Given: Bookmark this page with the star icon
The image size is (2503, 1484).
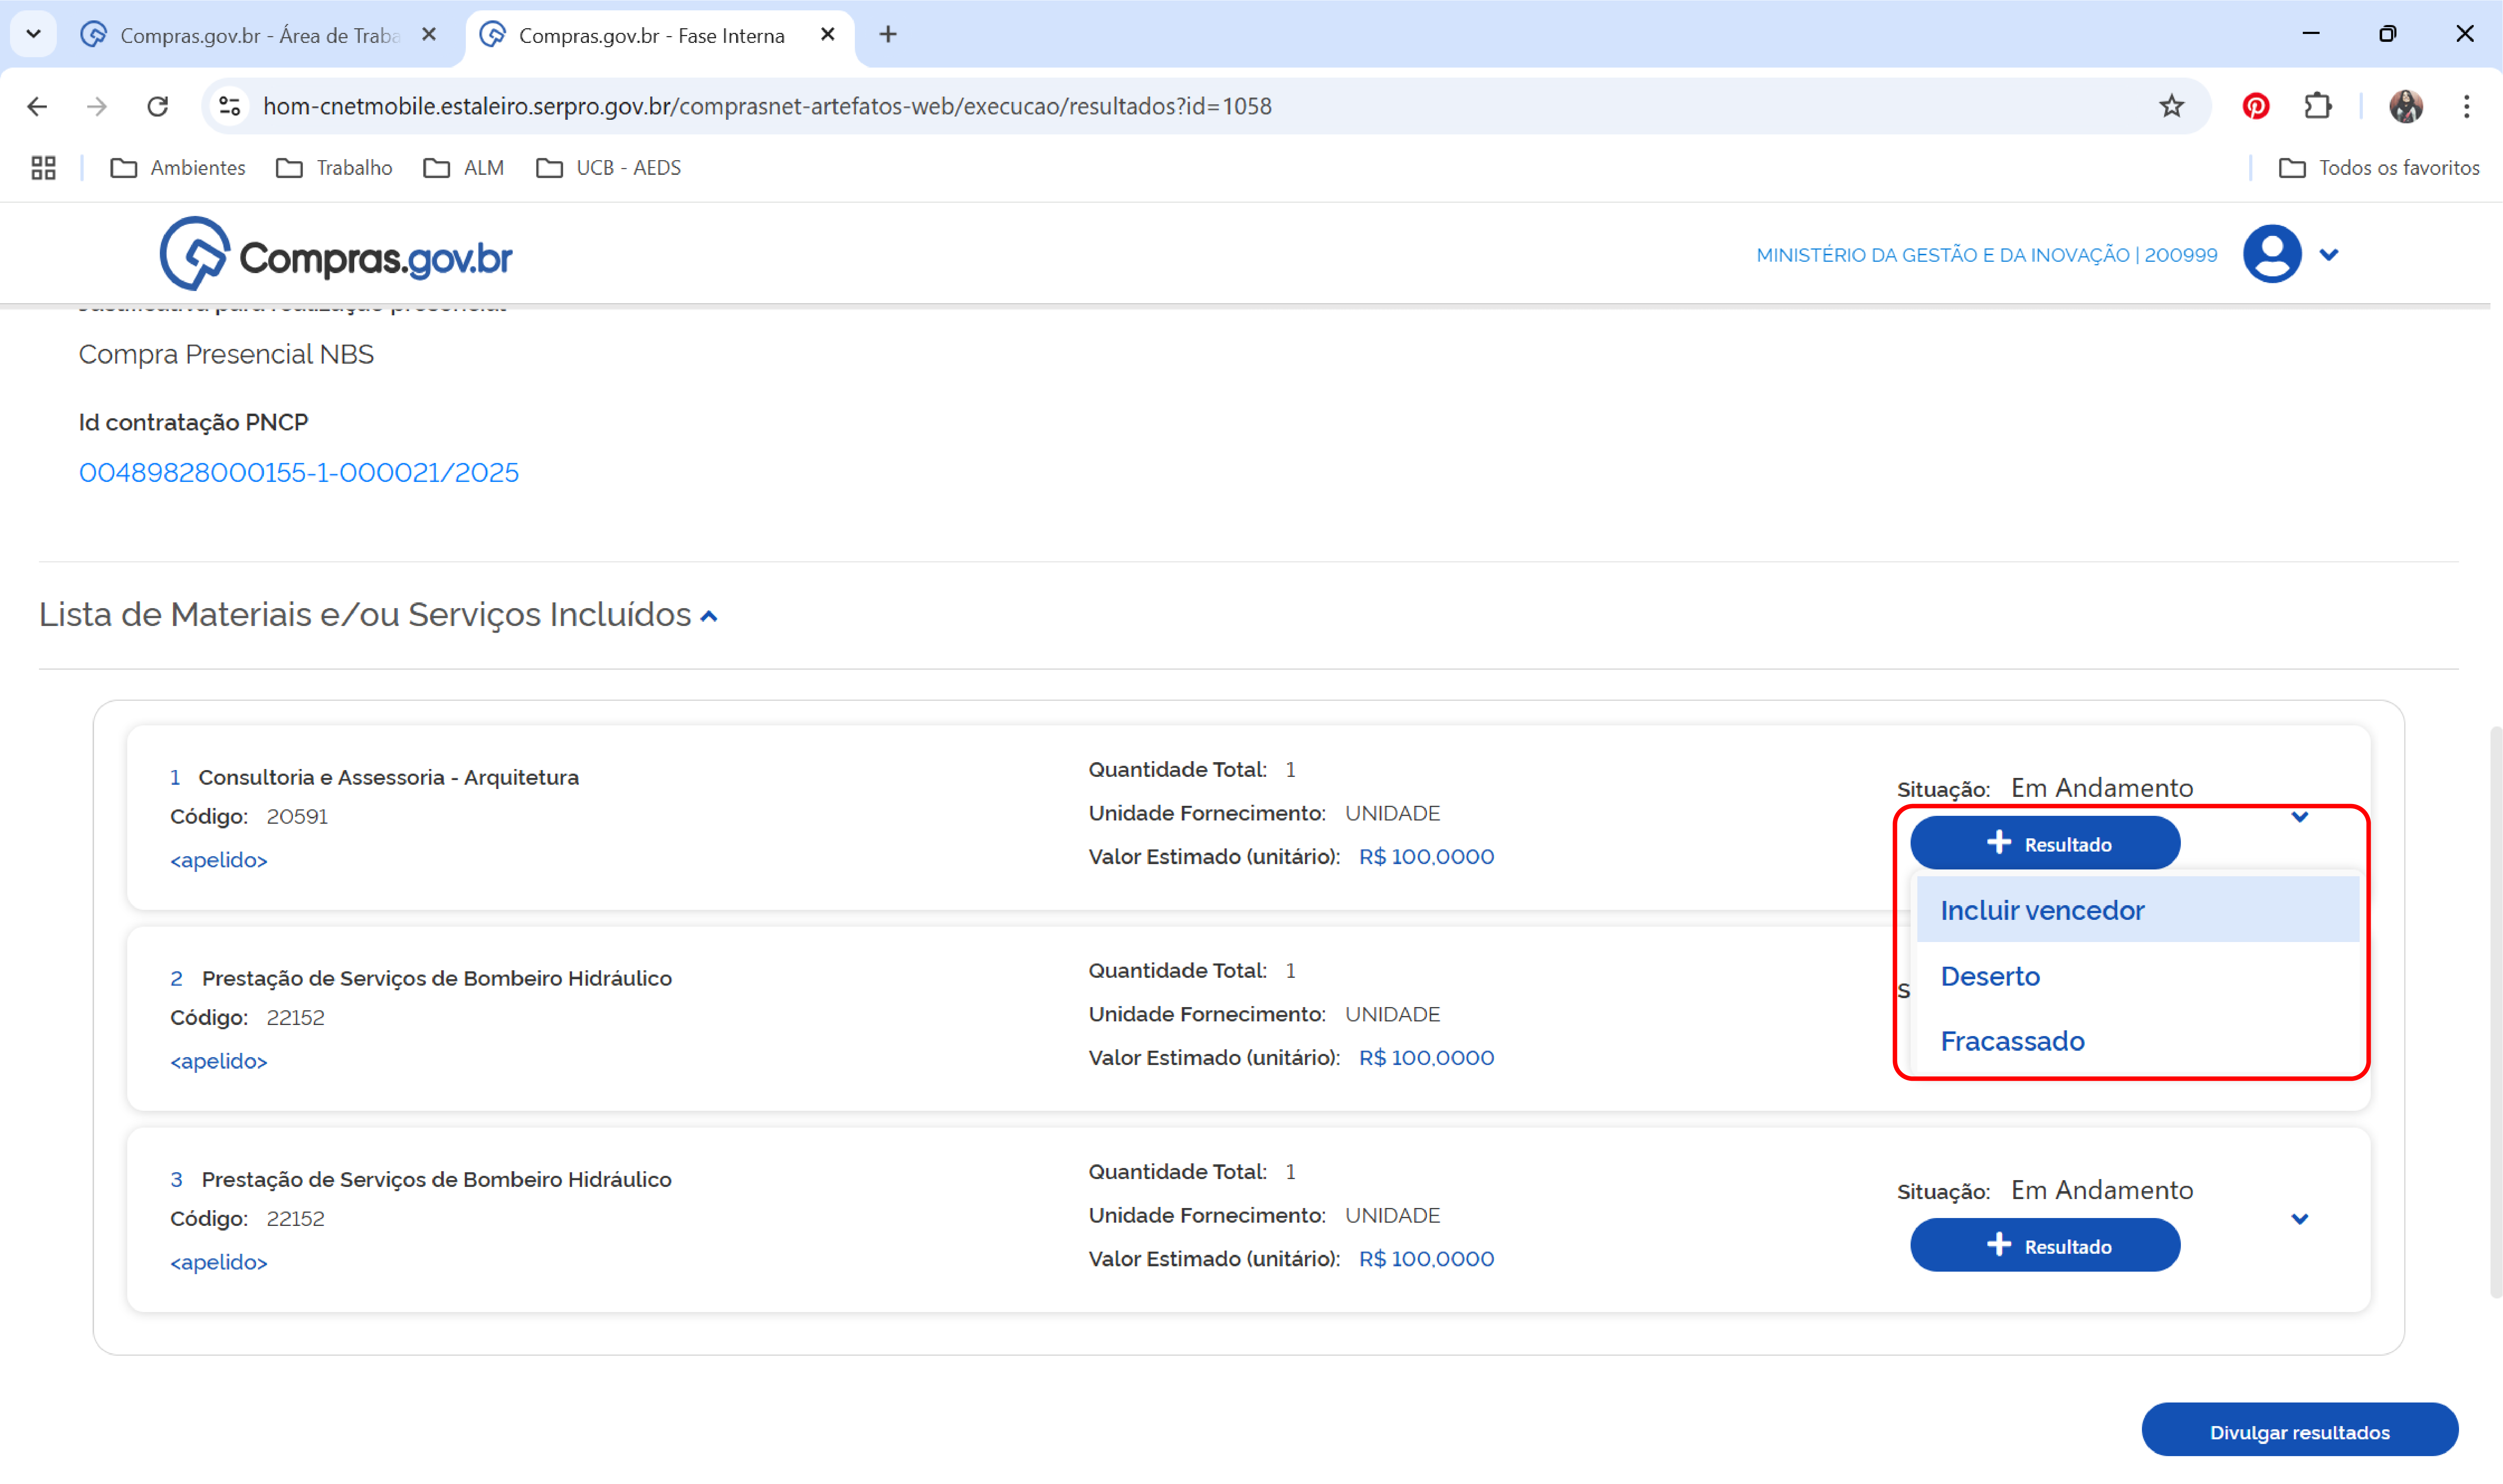Looking at the screenshot, I should coord(2171,106).
